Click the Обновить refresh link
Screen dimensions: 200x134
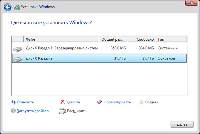[25, 102]
